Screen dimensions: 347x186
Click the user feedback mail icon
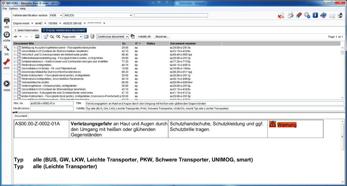click(x=340, y=15)
